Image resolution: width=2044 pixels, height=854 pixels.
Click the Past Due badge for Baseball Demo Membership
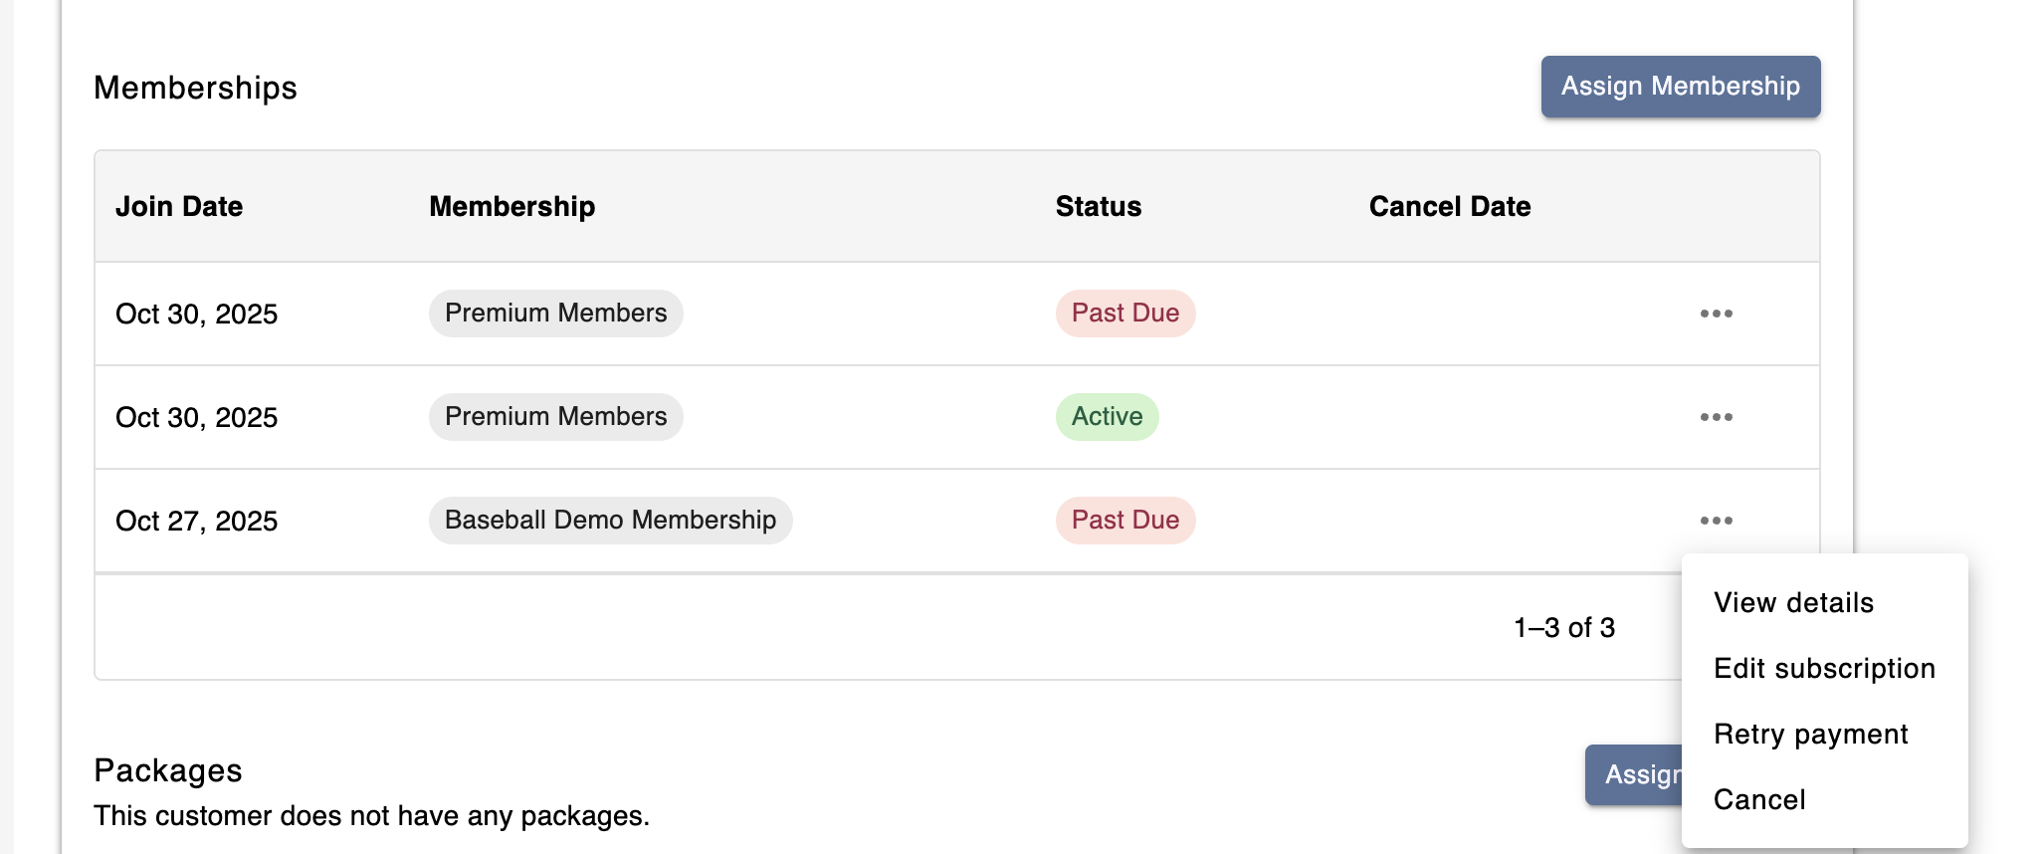[x=1124, y=521]
